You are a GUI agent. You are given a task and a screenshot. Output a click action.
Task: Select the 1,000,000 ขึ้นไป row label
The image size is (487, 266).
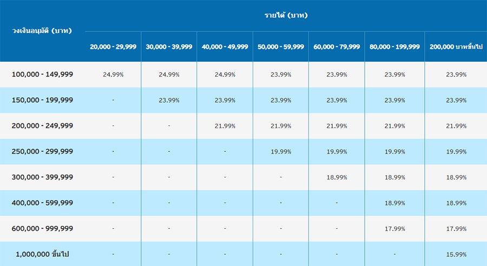[42, 254]
